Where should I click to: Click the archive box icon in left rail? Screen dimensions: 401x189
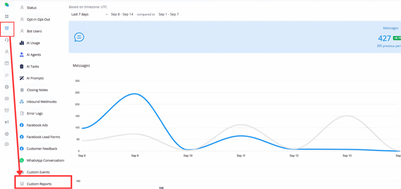(x=7, y=110)
